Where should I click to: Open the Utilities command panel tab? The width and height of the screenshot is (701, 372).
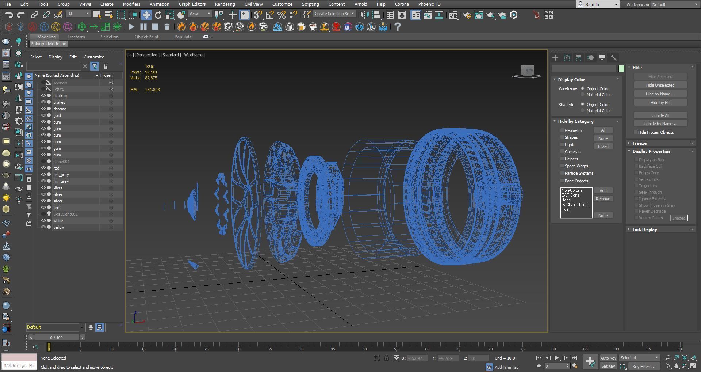tap(614, 58)
